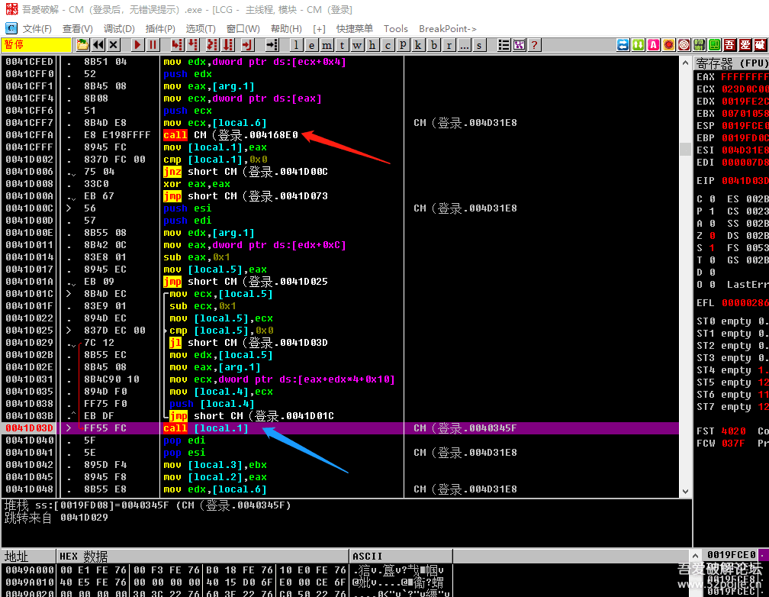Click the disassembly scrollbar up arrow
Screen dimensions: 769x597
click(x=686, y=63)
